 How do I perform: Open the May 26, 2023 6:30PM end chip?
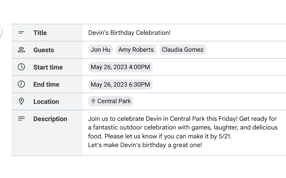120,84
